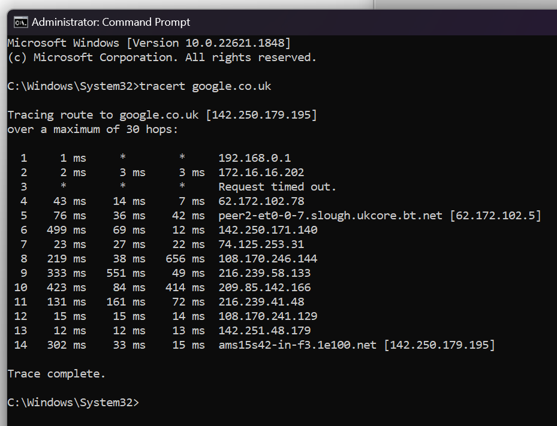Click the 656 ms value on hop 8
Image resolution: width=557 pixels, height=426 pixels.
coord(185,259)
